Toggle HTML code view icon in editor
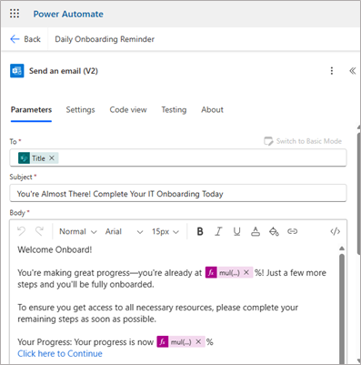The image size is (361, 365). [x=335, y=231]
